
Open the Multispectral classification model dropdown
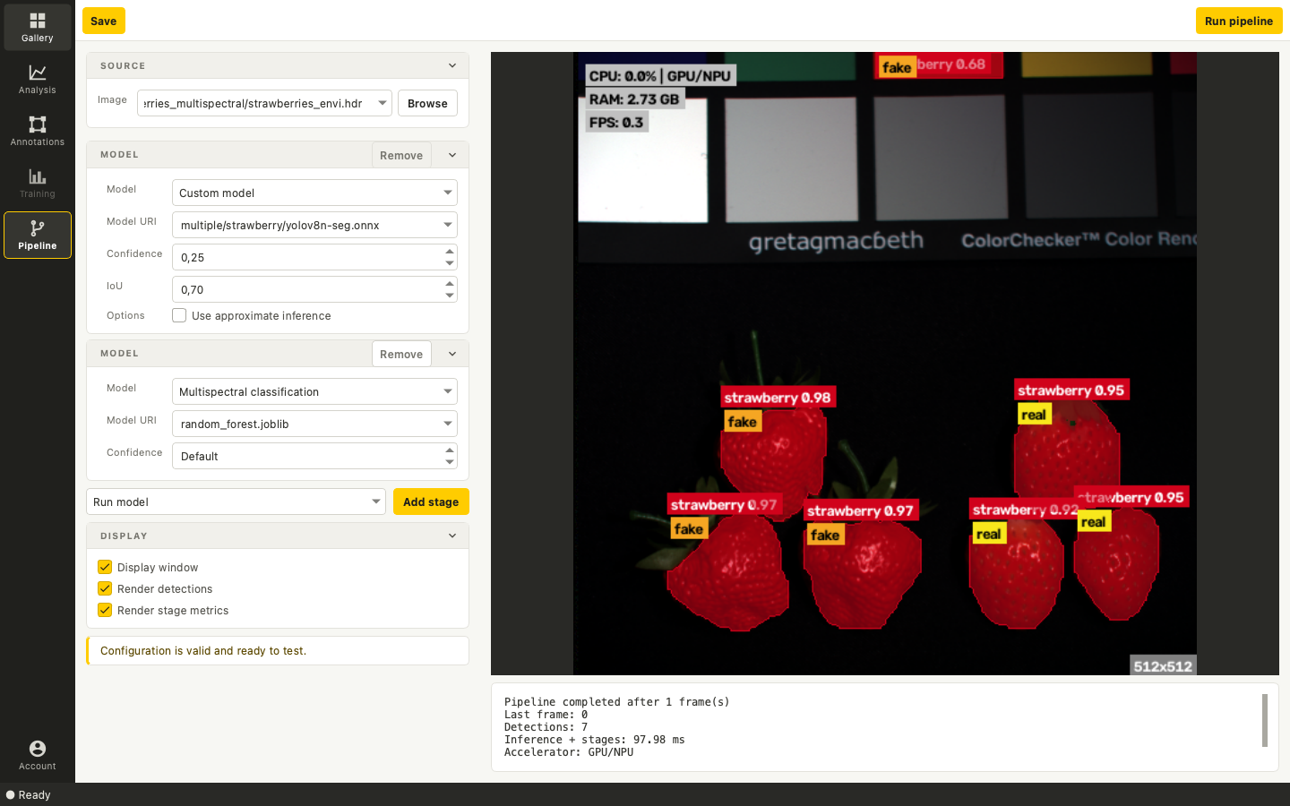coord(314,391)
